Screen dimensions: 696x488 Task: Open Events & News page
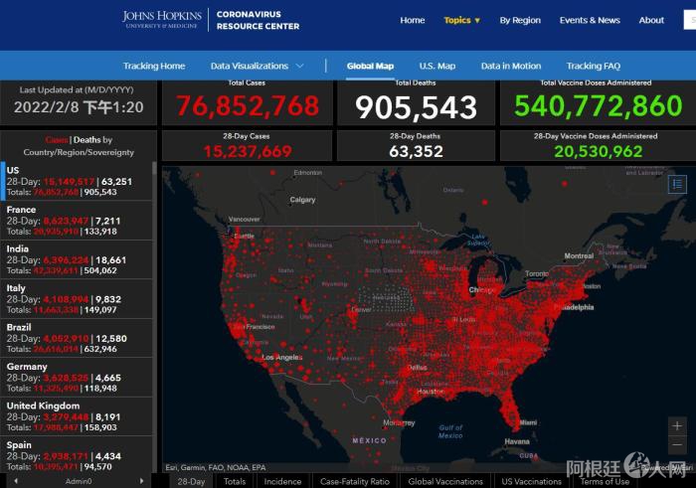pos(590,20)
